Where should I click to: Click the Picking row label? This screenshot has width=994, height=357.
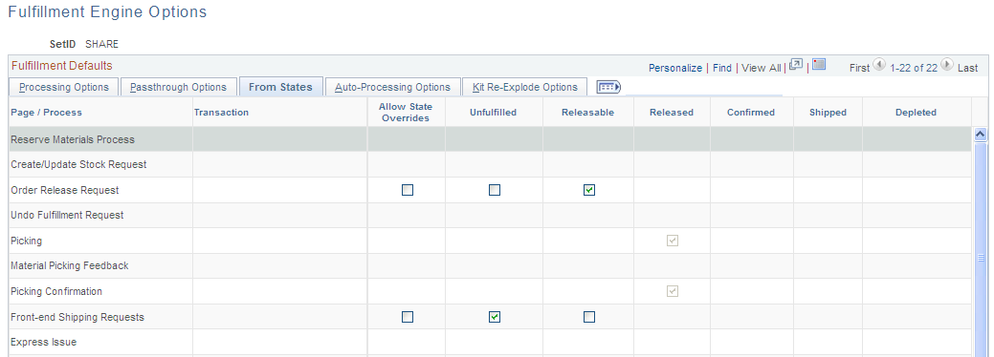(26, 241)
